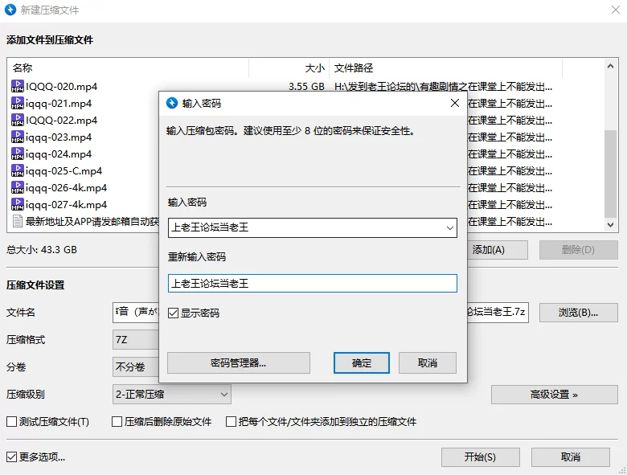The image size is (627, 475).
Task: Enable 测试压缩文件(T) checkbox
Action: pyautogui.click(x=11, y=421)
